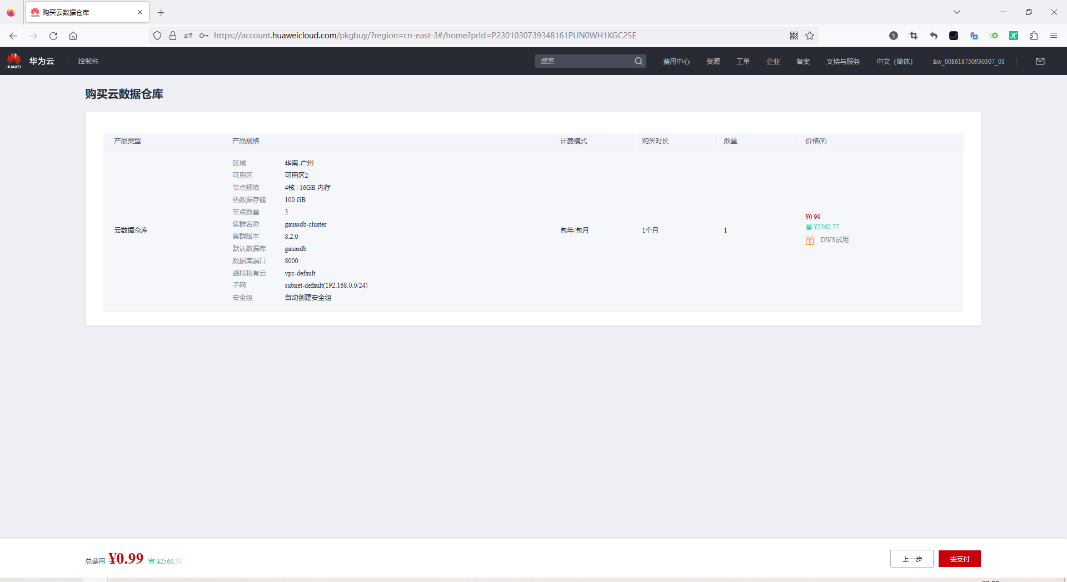Click the 1个月 purchase duration cell

[650, 230]
